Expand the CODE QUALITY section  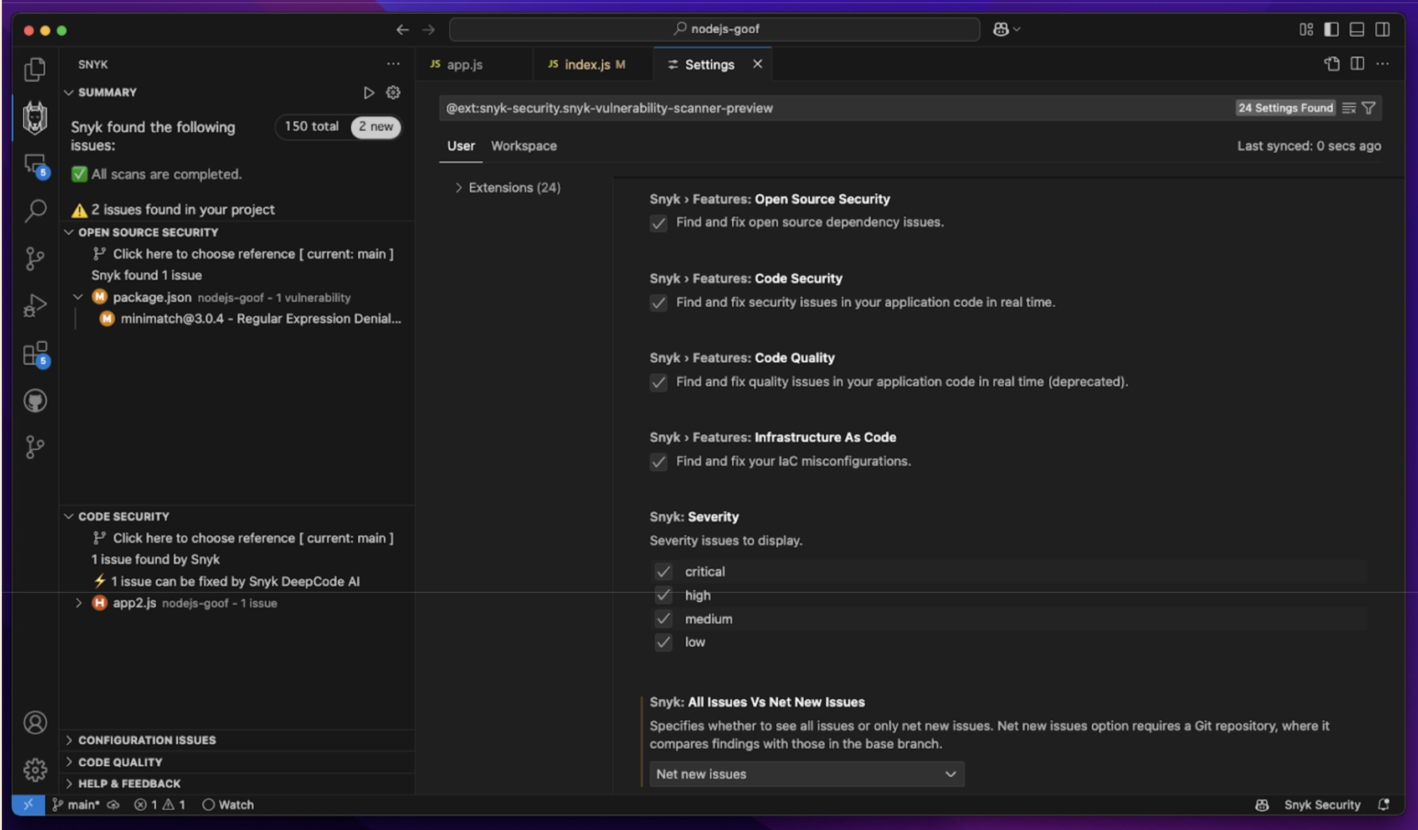tap(69, 762)
